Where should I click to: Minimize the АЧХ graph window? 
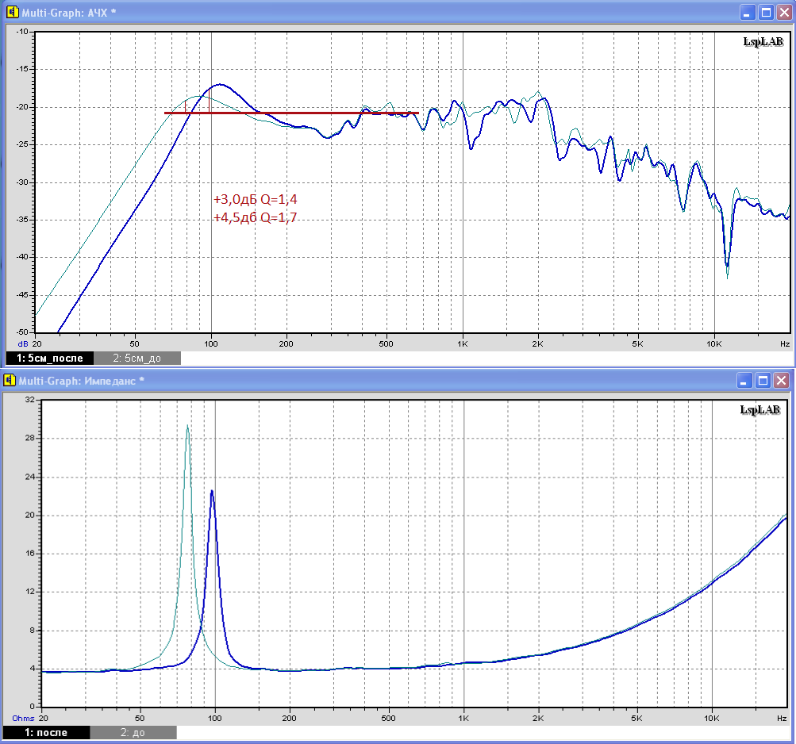[x=748, y=12]
